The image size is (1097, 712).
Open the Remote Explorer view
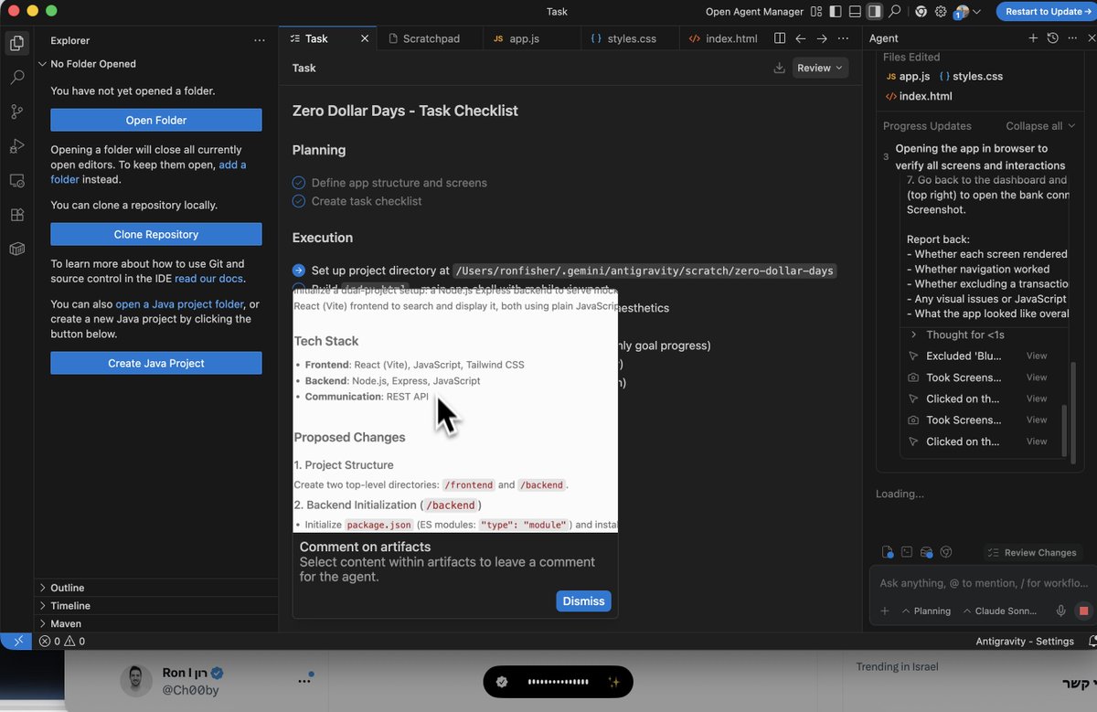click(x=16, y=180)
